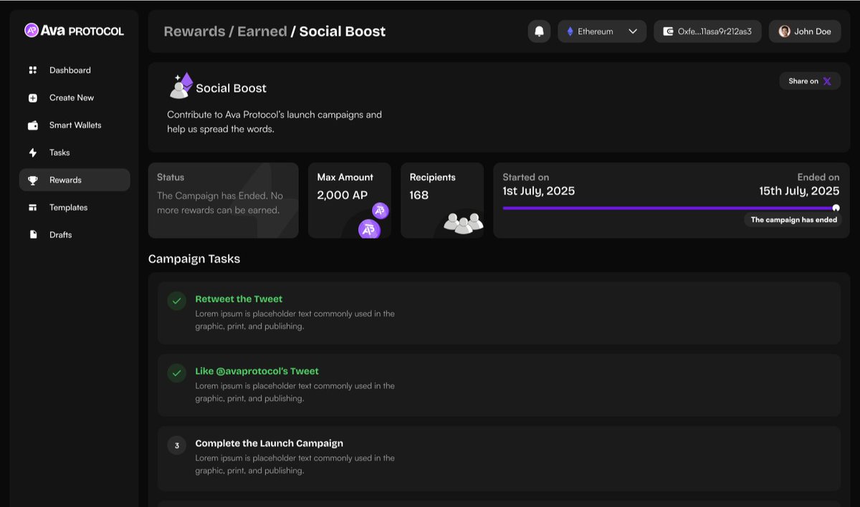860x507 pixels.
Task: Select the Rewards trophy icon
Action: point(32,180)
